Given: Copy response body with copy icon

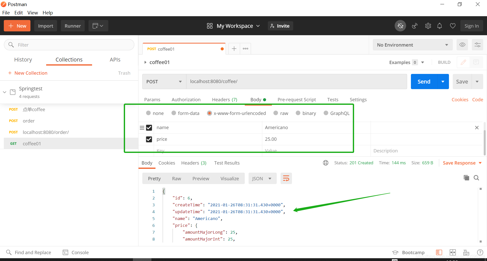Looking at the screenshot, I should 466,178.
